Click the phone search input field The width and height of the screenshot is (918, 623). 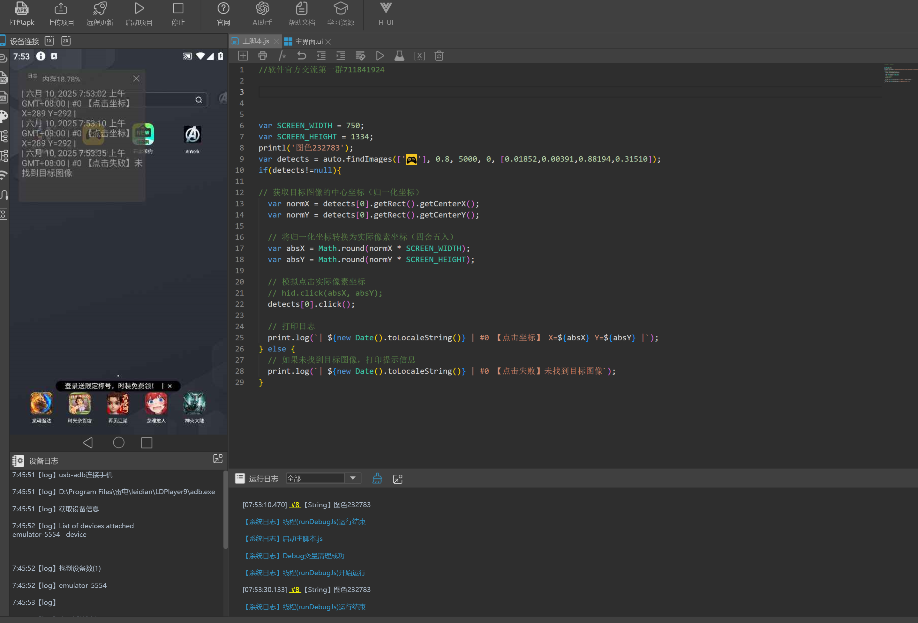[176, 100]
